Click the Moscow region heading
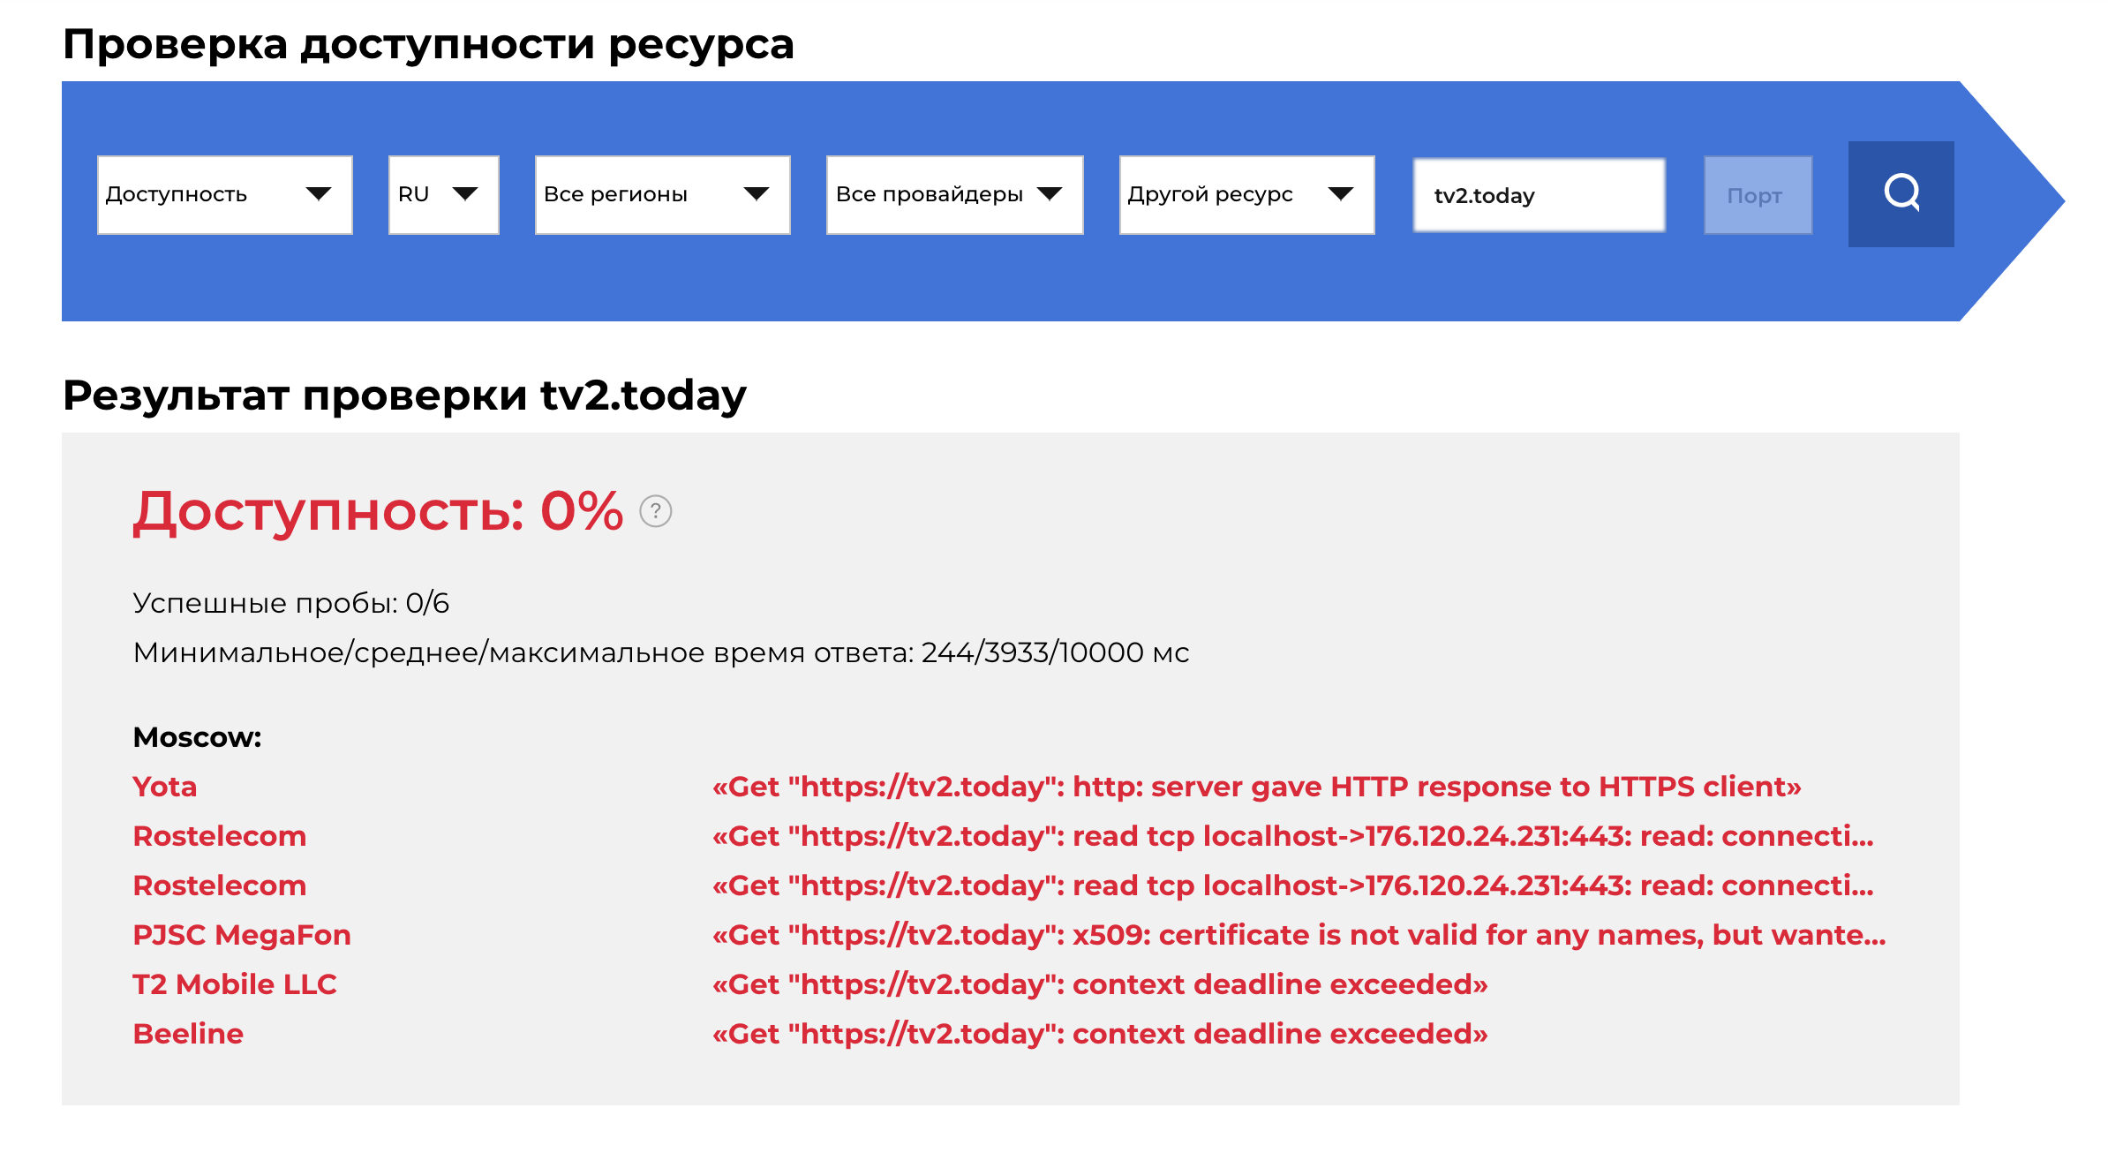The width and height of the screenshot is (2108, 1153). coord(197,737)
